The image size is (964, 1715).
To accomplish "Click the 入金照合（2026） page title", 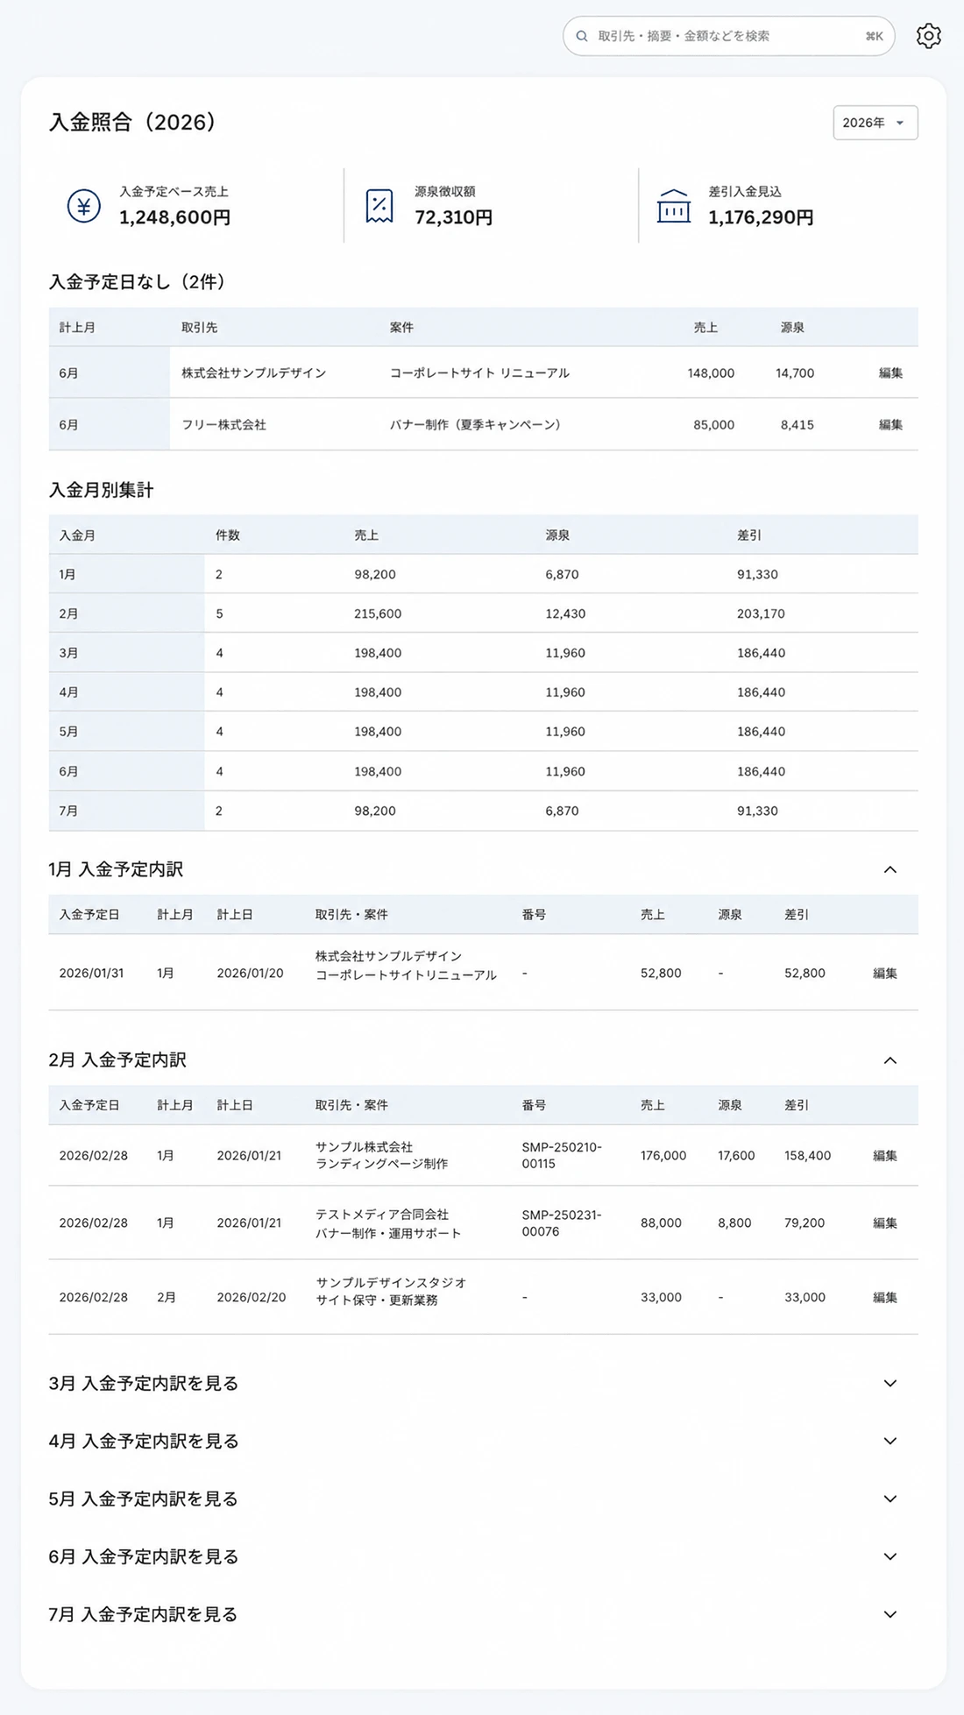I will click(x=132, y=122).
